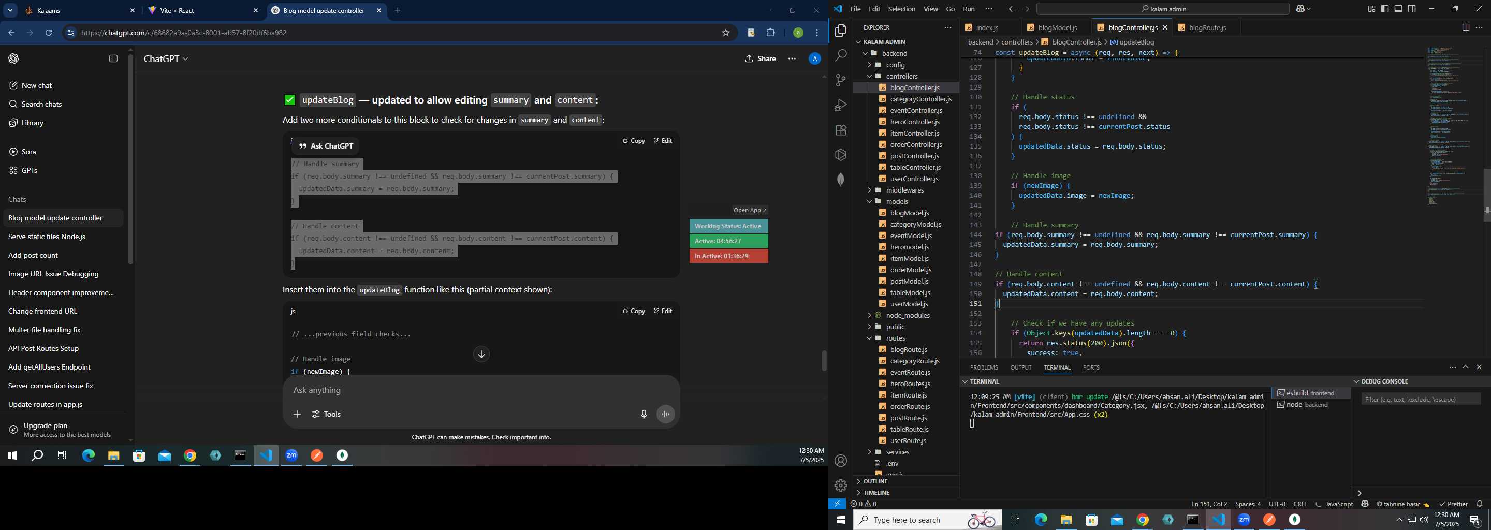Open Customize Layout icon in title bar
The image size is (1491, 530).
point(1371,9)
